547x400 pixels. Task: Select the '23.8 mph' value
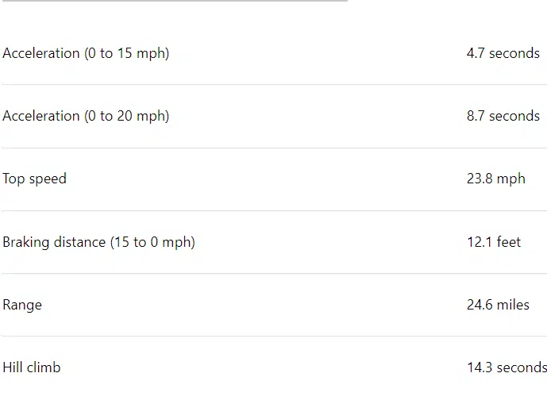click(495, 179)
